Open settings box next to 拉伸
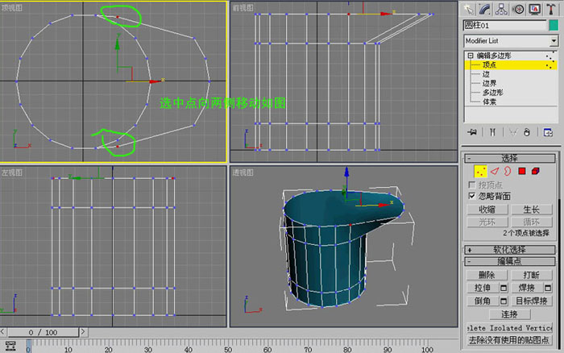Image resolution: width=564 pixels, height=353 pixels. tap(504, 288)
